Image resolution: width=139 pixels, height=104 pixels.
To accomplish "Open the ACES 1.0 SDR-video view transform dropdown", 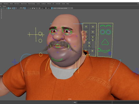I will (x=63, y=8).
